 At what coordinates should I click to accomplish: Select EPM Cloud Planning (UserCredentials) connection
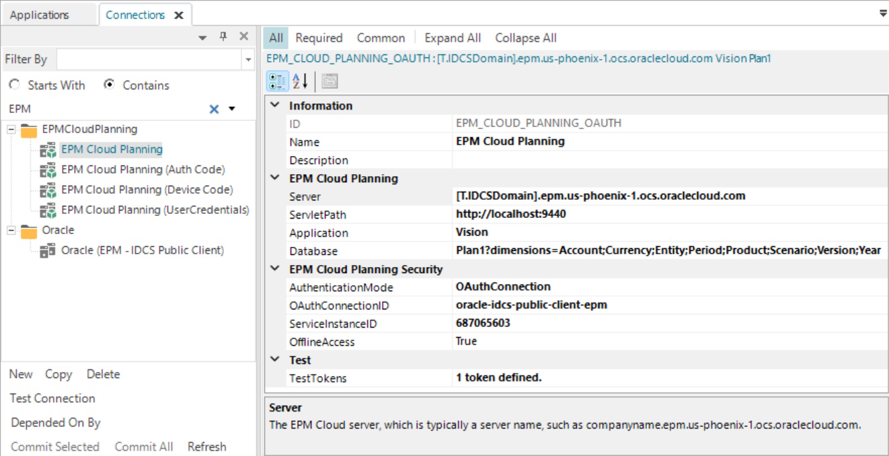tap(155, 210)
